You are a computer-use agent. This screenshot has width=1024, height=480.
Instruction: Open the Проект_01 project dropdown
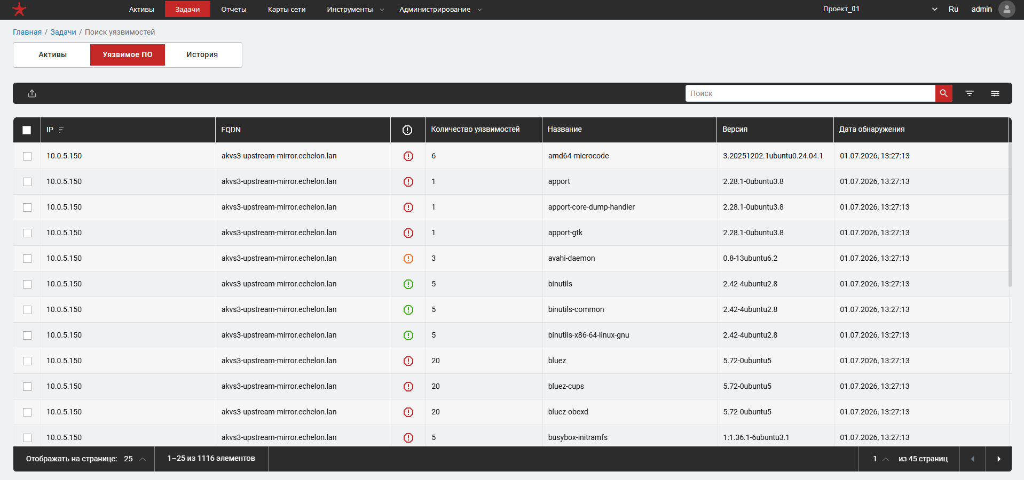pyautogui.click(x=880, y=9)
